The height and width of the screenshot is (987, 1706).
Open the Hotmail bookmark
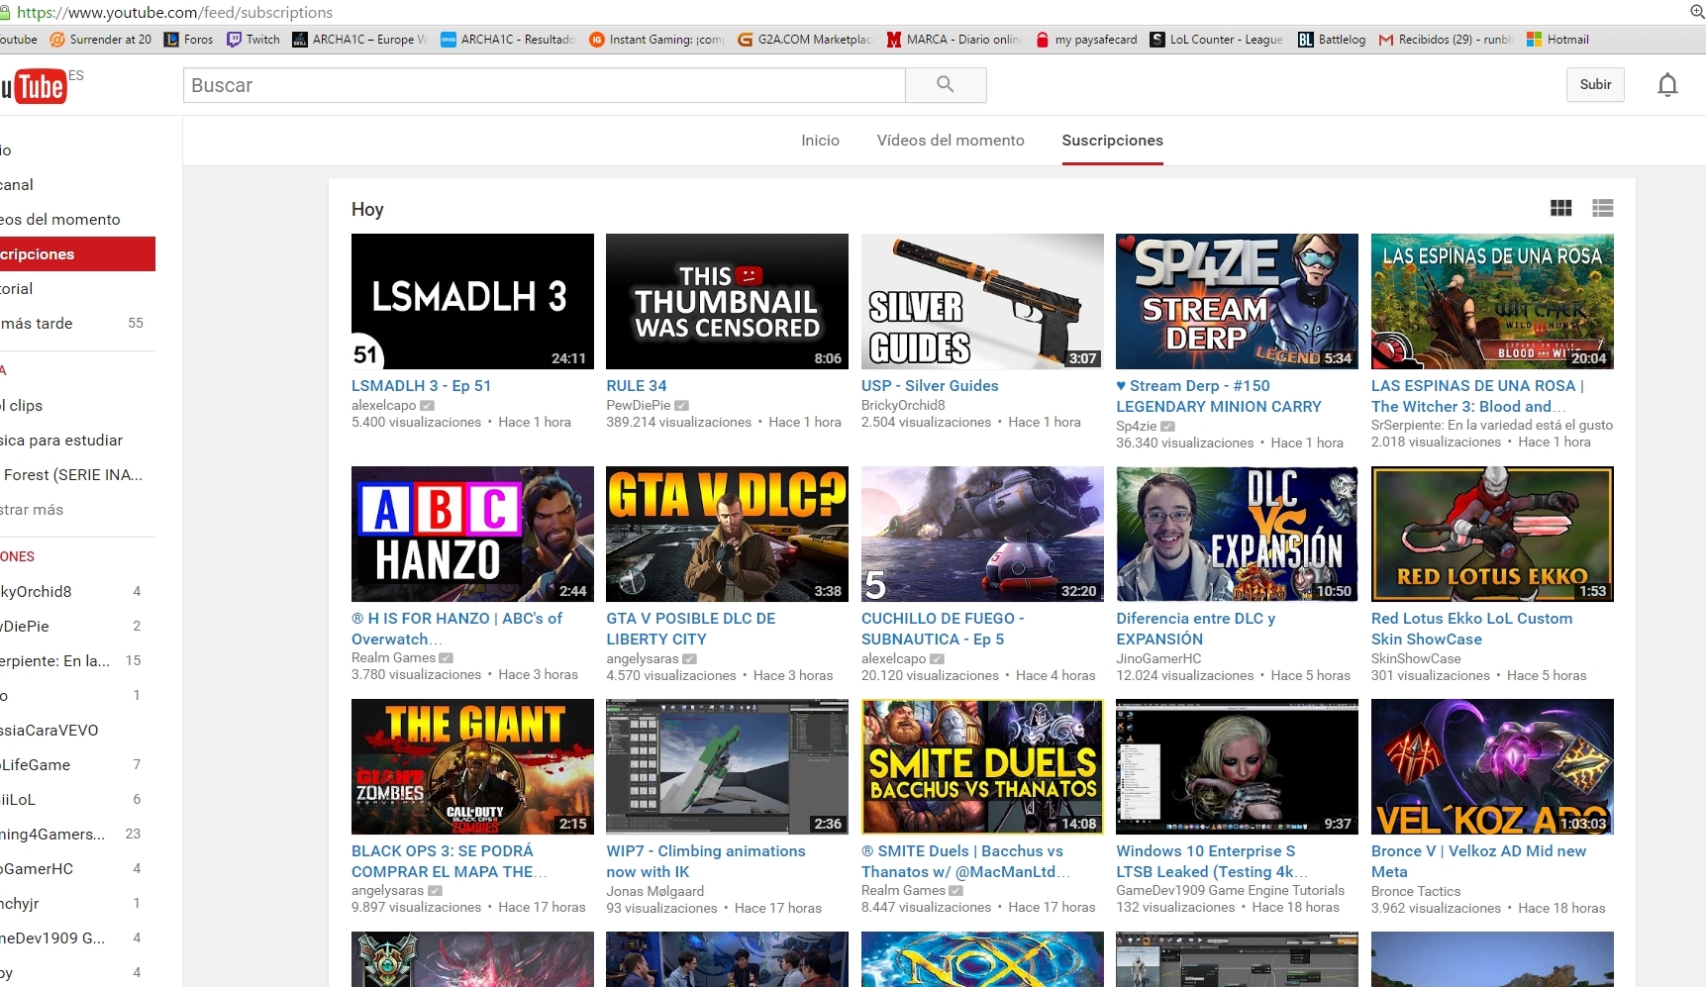pyautogui.click(x=1557, y=40)
